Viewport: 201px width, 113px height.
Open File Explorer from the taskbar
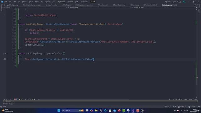[x=96, y=110]
